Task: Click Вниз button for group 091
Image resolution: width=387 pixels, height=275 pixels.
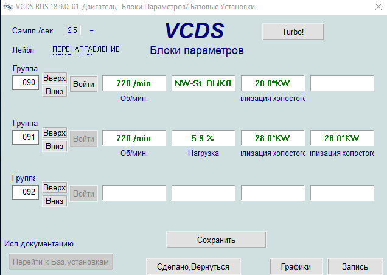Action: pos(55,146)
